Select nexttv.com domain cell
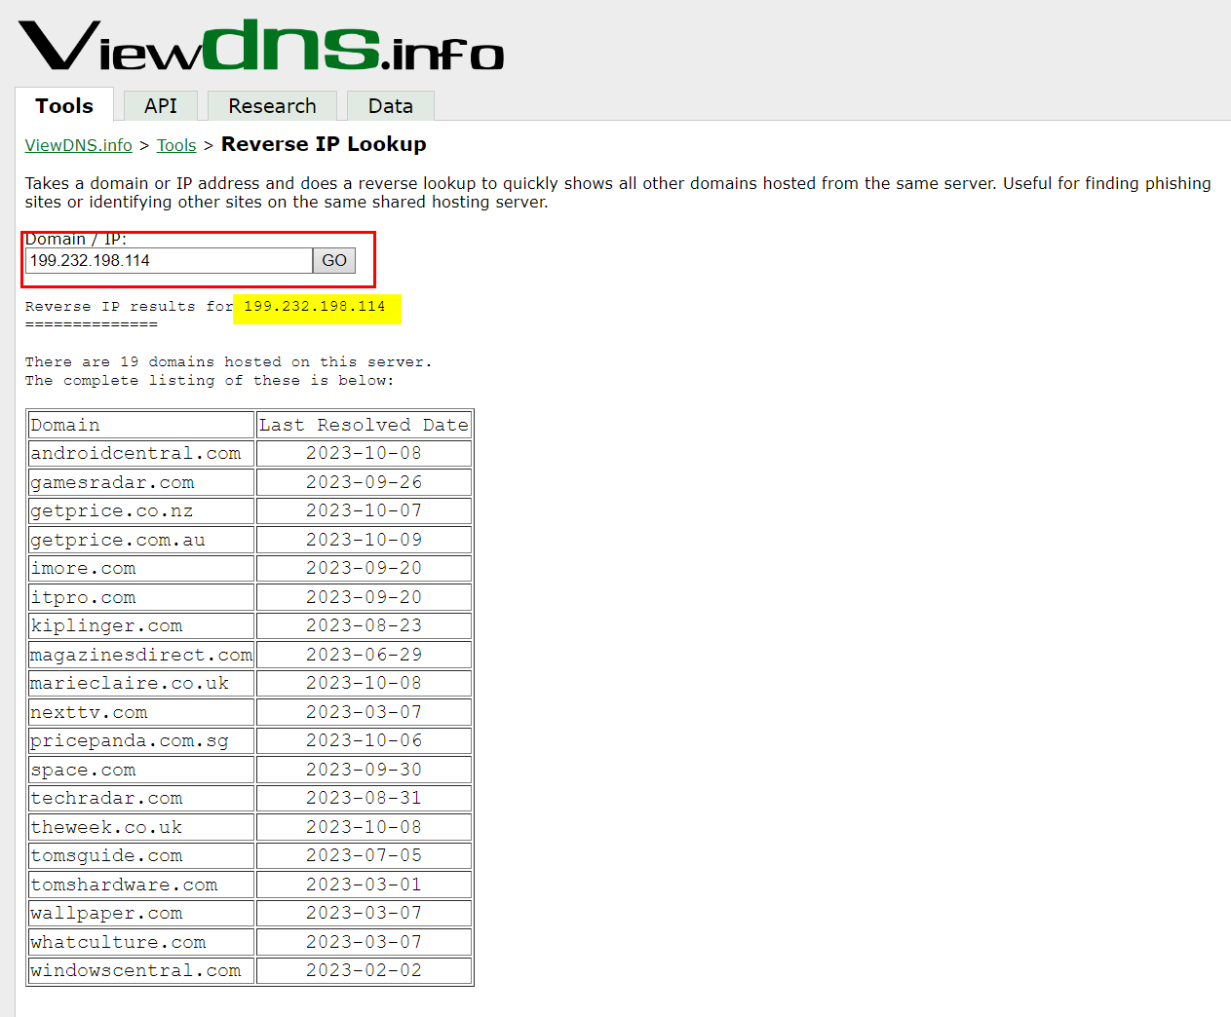 (x=141, y=712)
